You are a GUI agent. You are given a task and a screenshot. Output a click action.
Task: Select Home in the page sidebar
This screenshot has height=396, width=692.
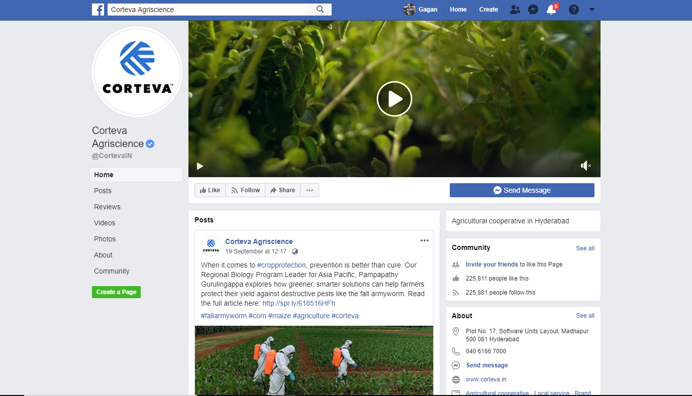coord(136,175)
